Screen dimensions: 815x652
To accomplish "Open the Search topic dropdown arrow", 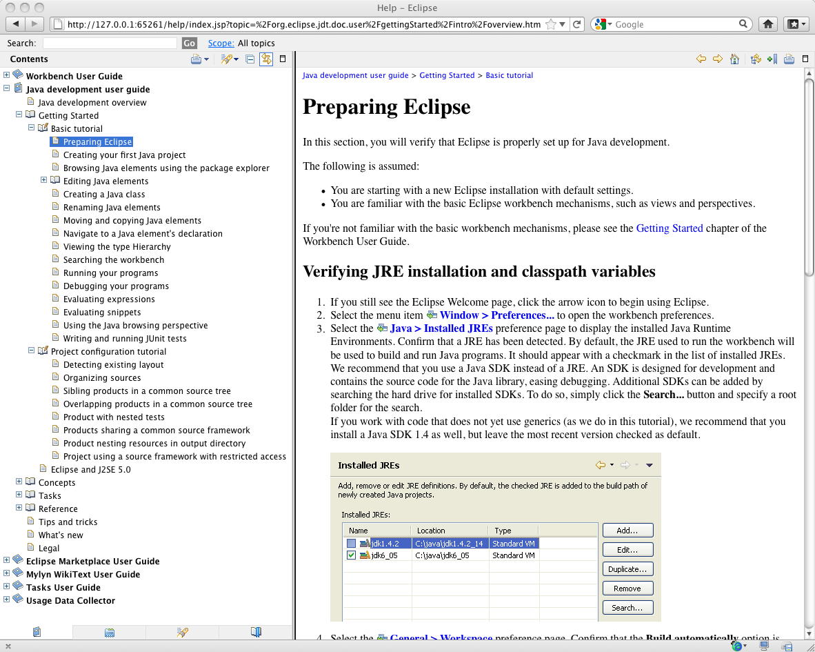I will pos(237,59).
